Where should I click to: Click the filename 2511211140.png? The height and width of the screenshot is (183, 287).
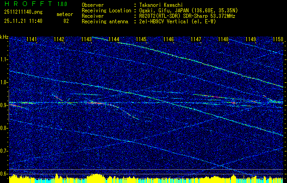click(23, 12)
